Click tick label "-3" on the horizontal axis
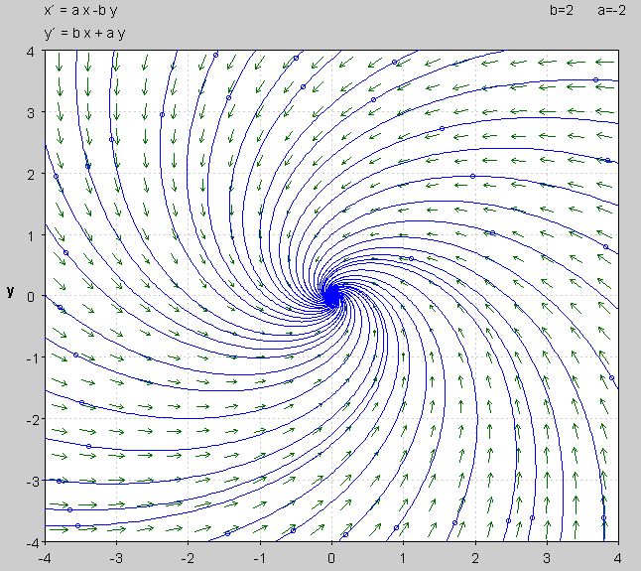Screen dimensions: 641x571 [116, 558]
